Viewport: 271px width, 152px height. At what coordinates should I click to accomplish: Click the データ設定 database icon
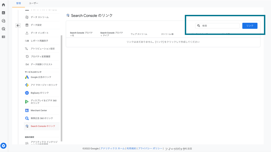click(x=27, y=25)
